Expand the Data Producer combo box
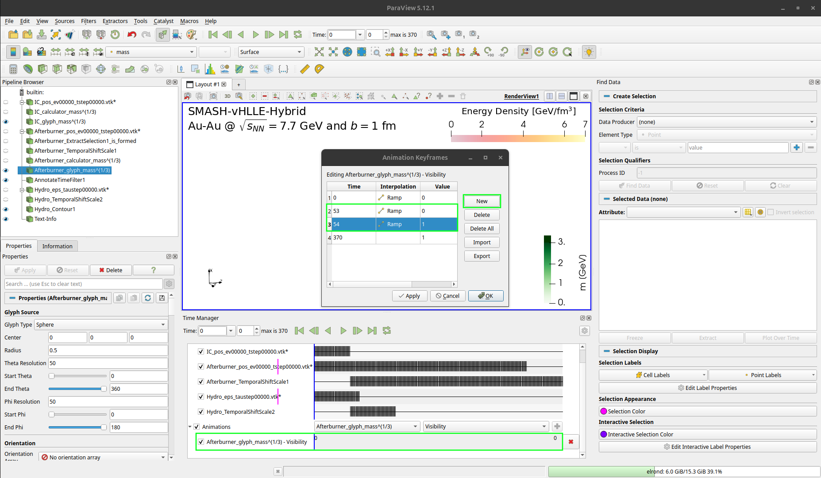 [x=726, y=122]
